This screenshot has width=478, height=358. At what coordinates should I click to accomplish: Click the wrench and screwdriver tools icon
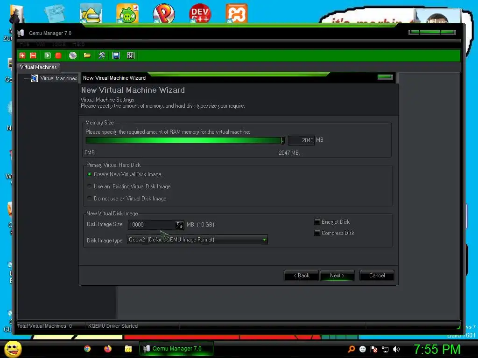pyautogui.click(x=101, y=55)
